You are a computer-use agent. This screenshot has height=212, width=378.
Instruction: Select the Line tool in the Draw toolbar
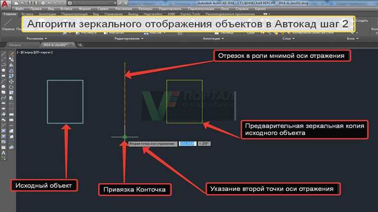click(x=4, y=54)
